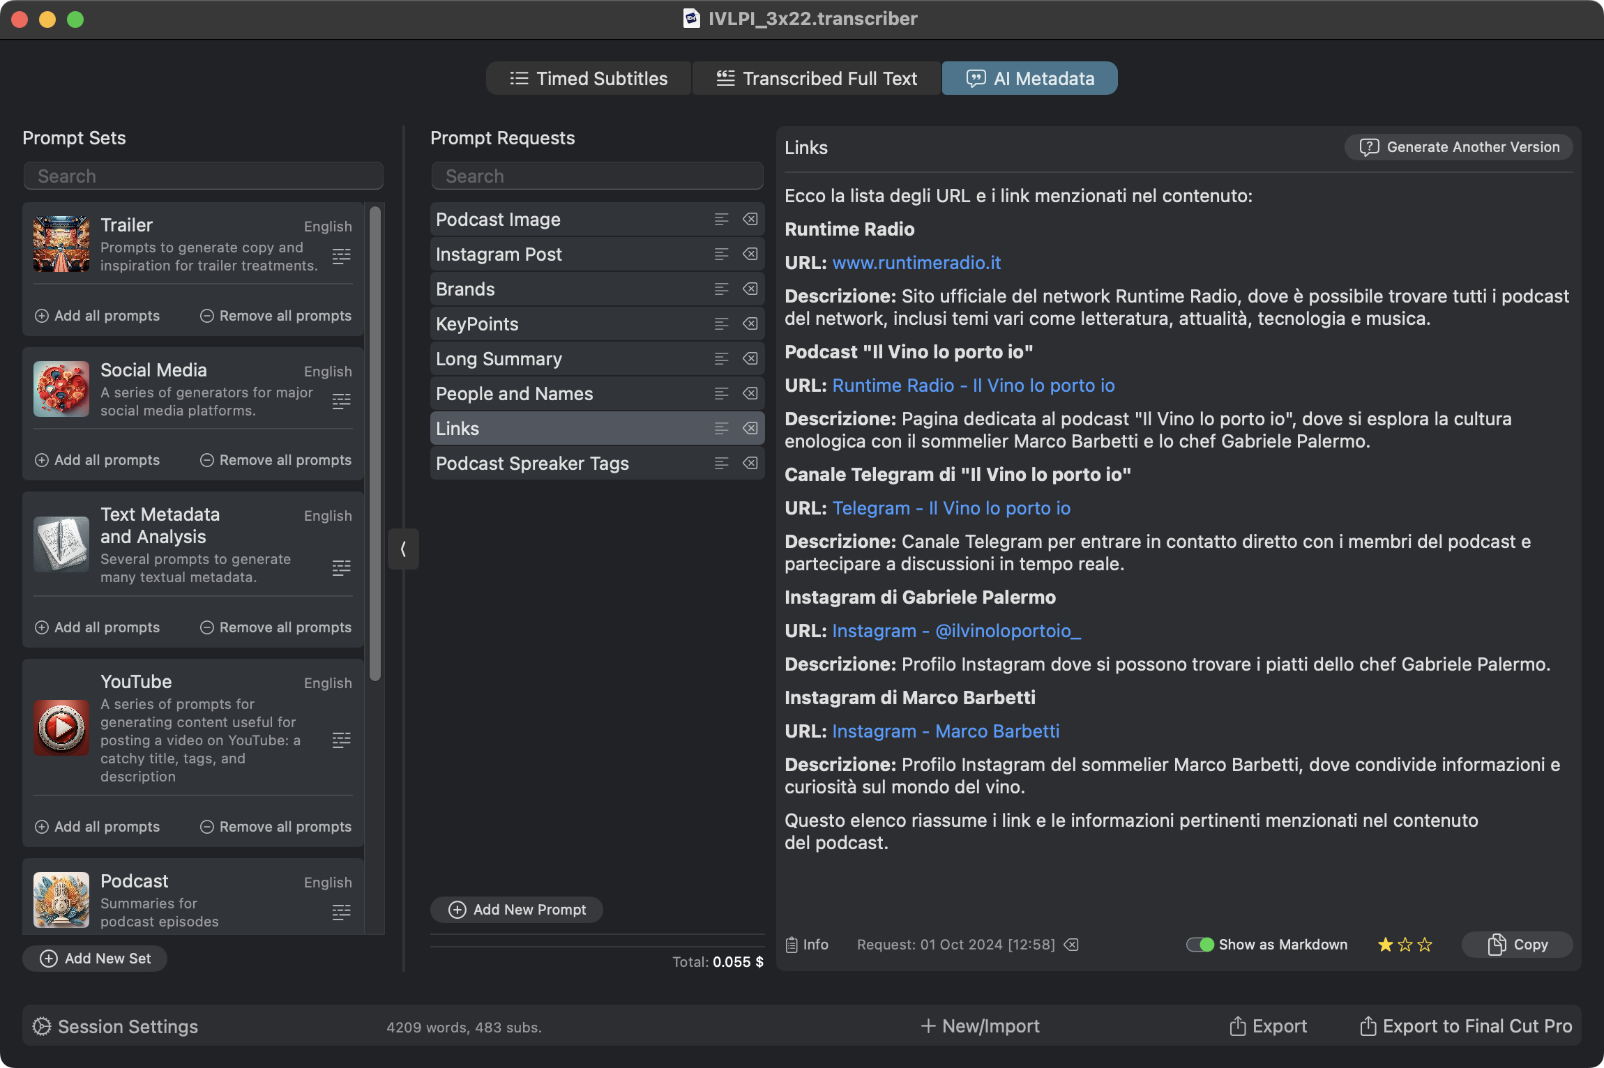
Task: Open the www.runtimeradio.it link
Action: (916, 263)
